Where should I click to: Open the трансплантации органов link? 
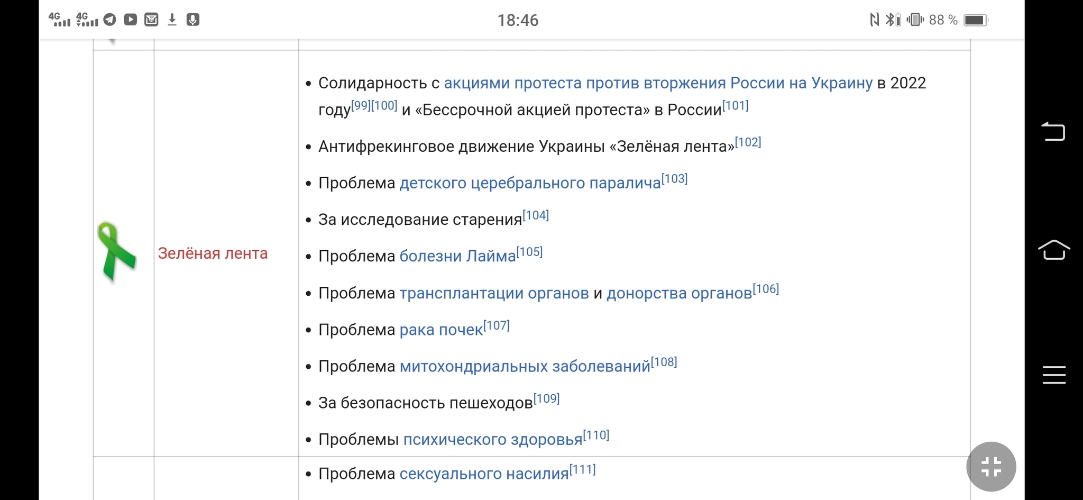click(x=494, y=293)
